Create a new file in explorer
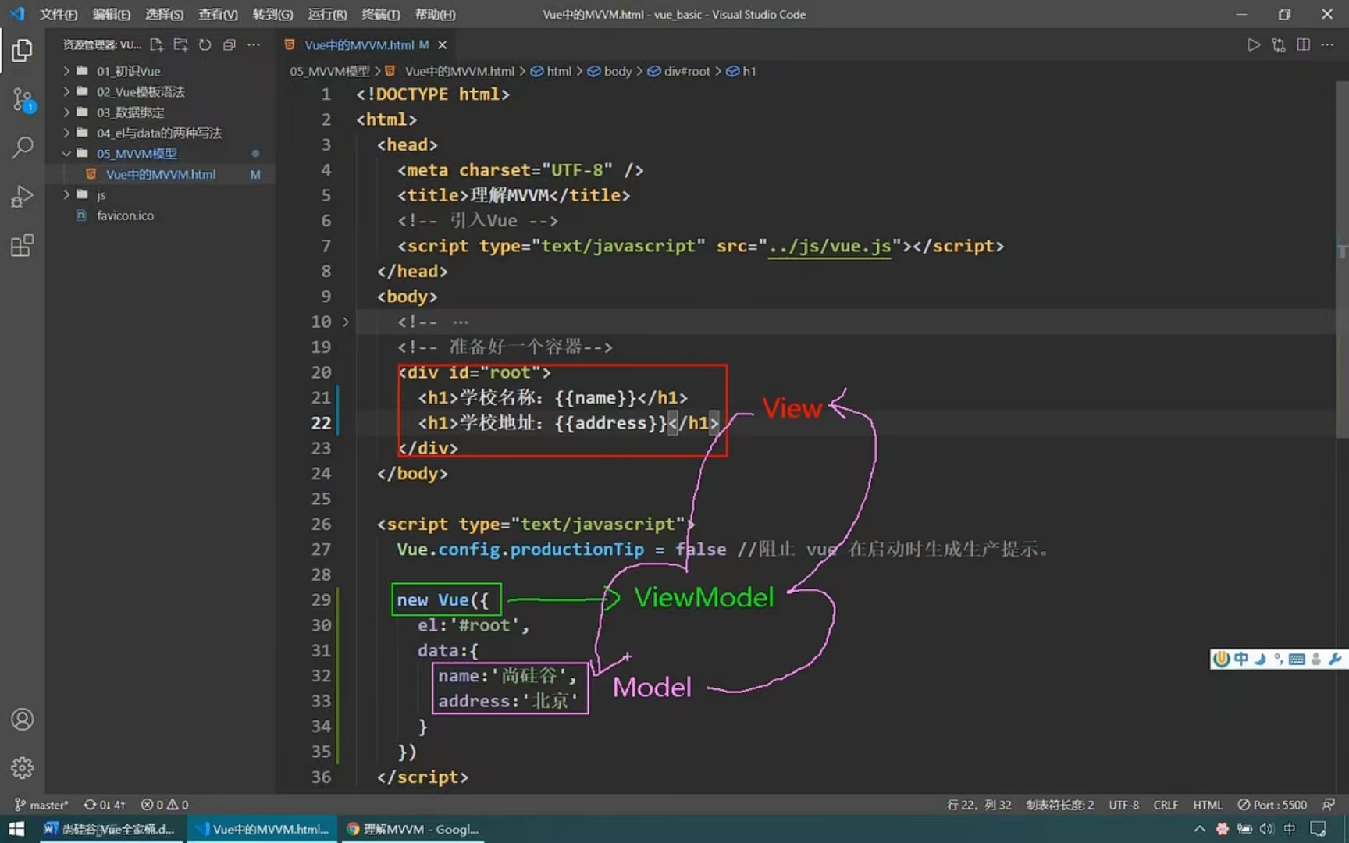 click(156, 44)
